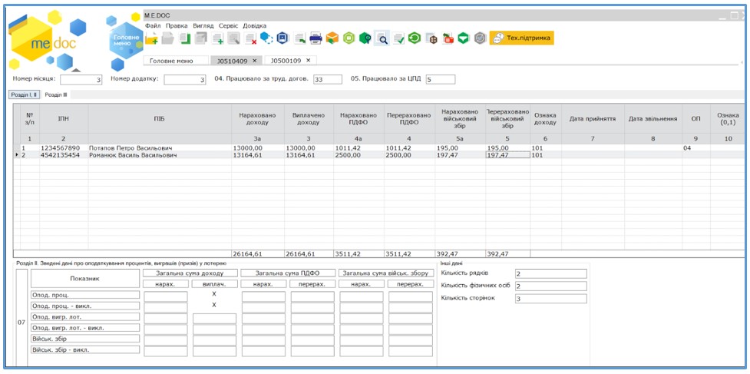Click the Номер місяця input field
Image resolution: width=750 pixels, height=374 pixels.
coord(81,80)
